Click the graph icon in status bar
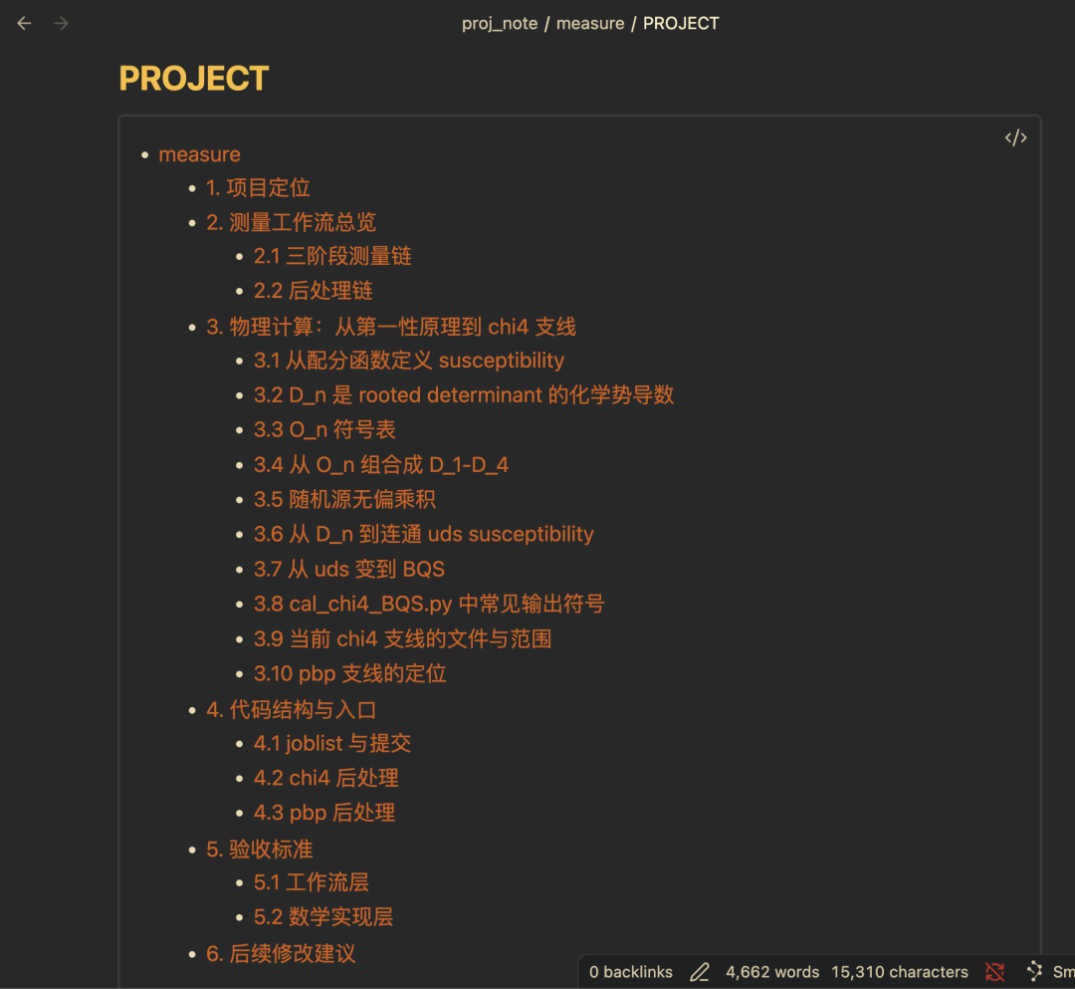 point(1034,971)
